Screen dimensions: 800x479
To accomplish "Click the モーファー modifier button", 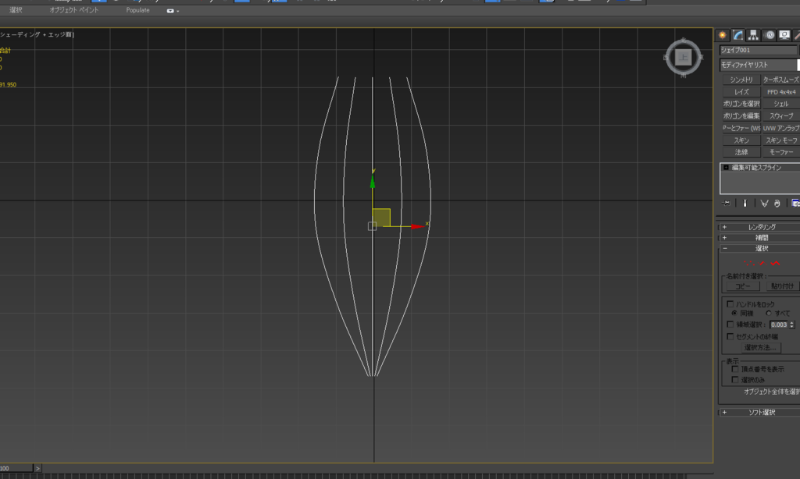I will coord(780,152).
